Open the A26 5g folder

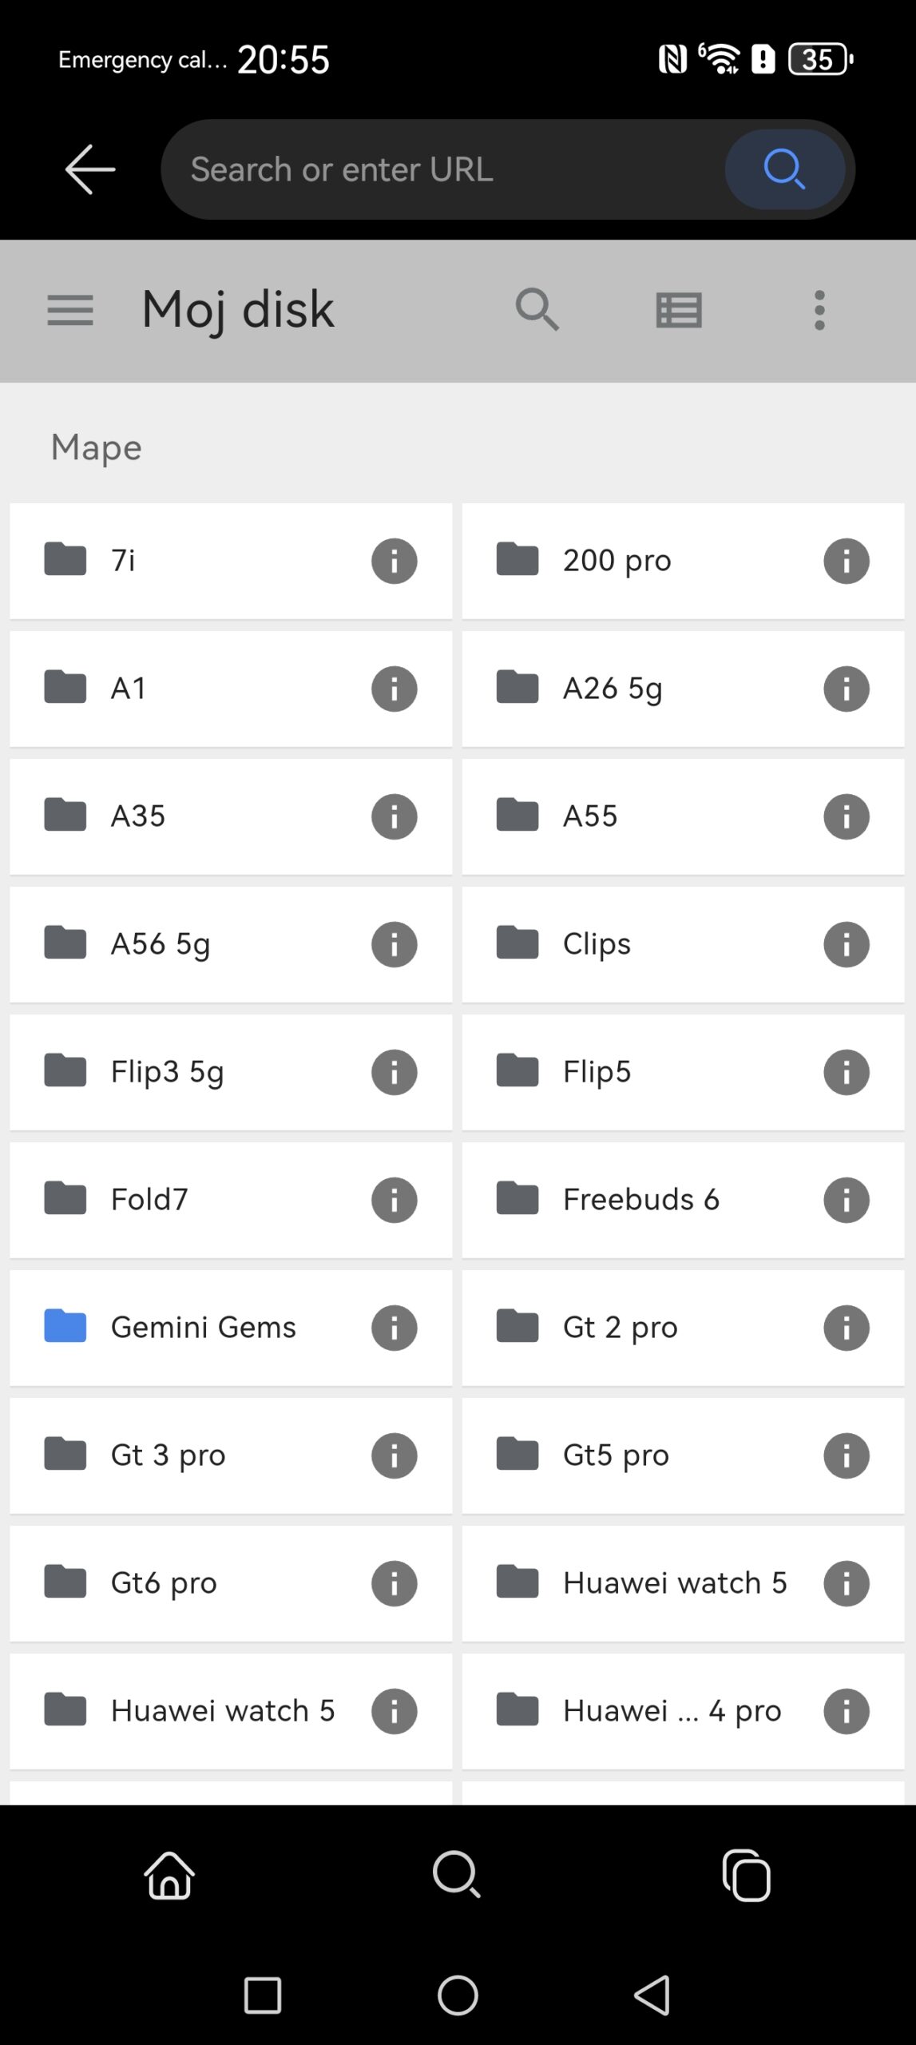coord(613,689)
